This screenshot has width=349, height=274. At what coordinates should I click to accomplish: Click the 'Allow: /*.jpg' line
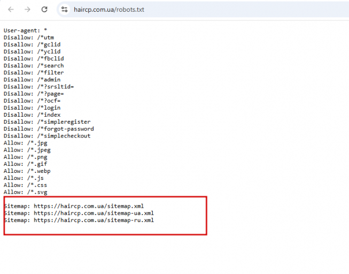pyautogui.click(x=25, y=143)
